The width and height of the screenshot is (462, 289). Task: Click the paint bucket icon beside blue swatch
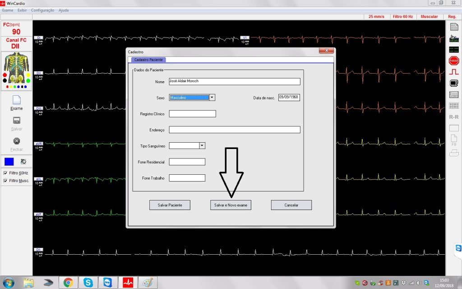(23, 162)
